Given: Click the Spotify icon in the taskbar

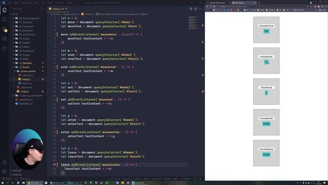Looking at the screenshot, I should pyautogui.click(x=107, y=183).
